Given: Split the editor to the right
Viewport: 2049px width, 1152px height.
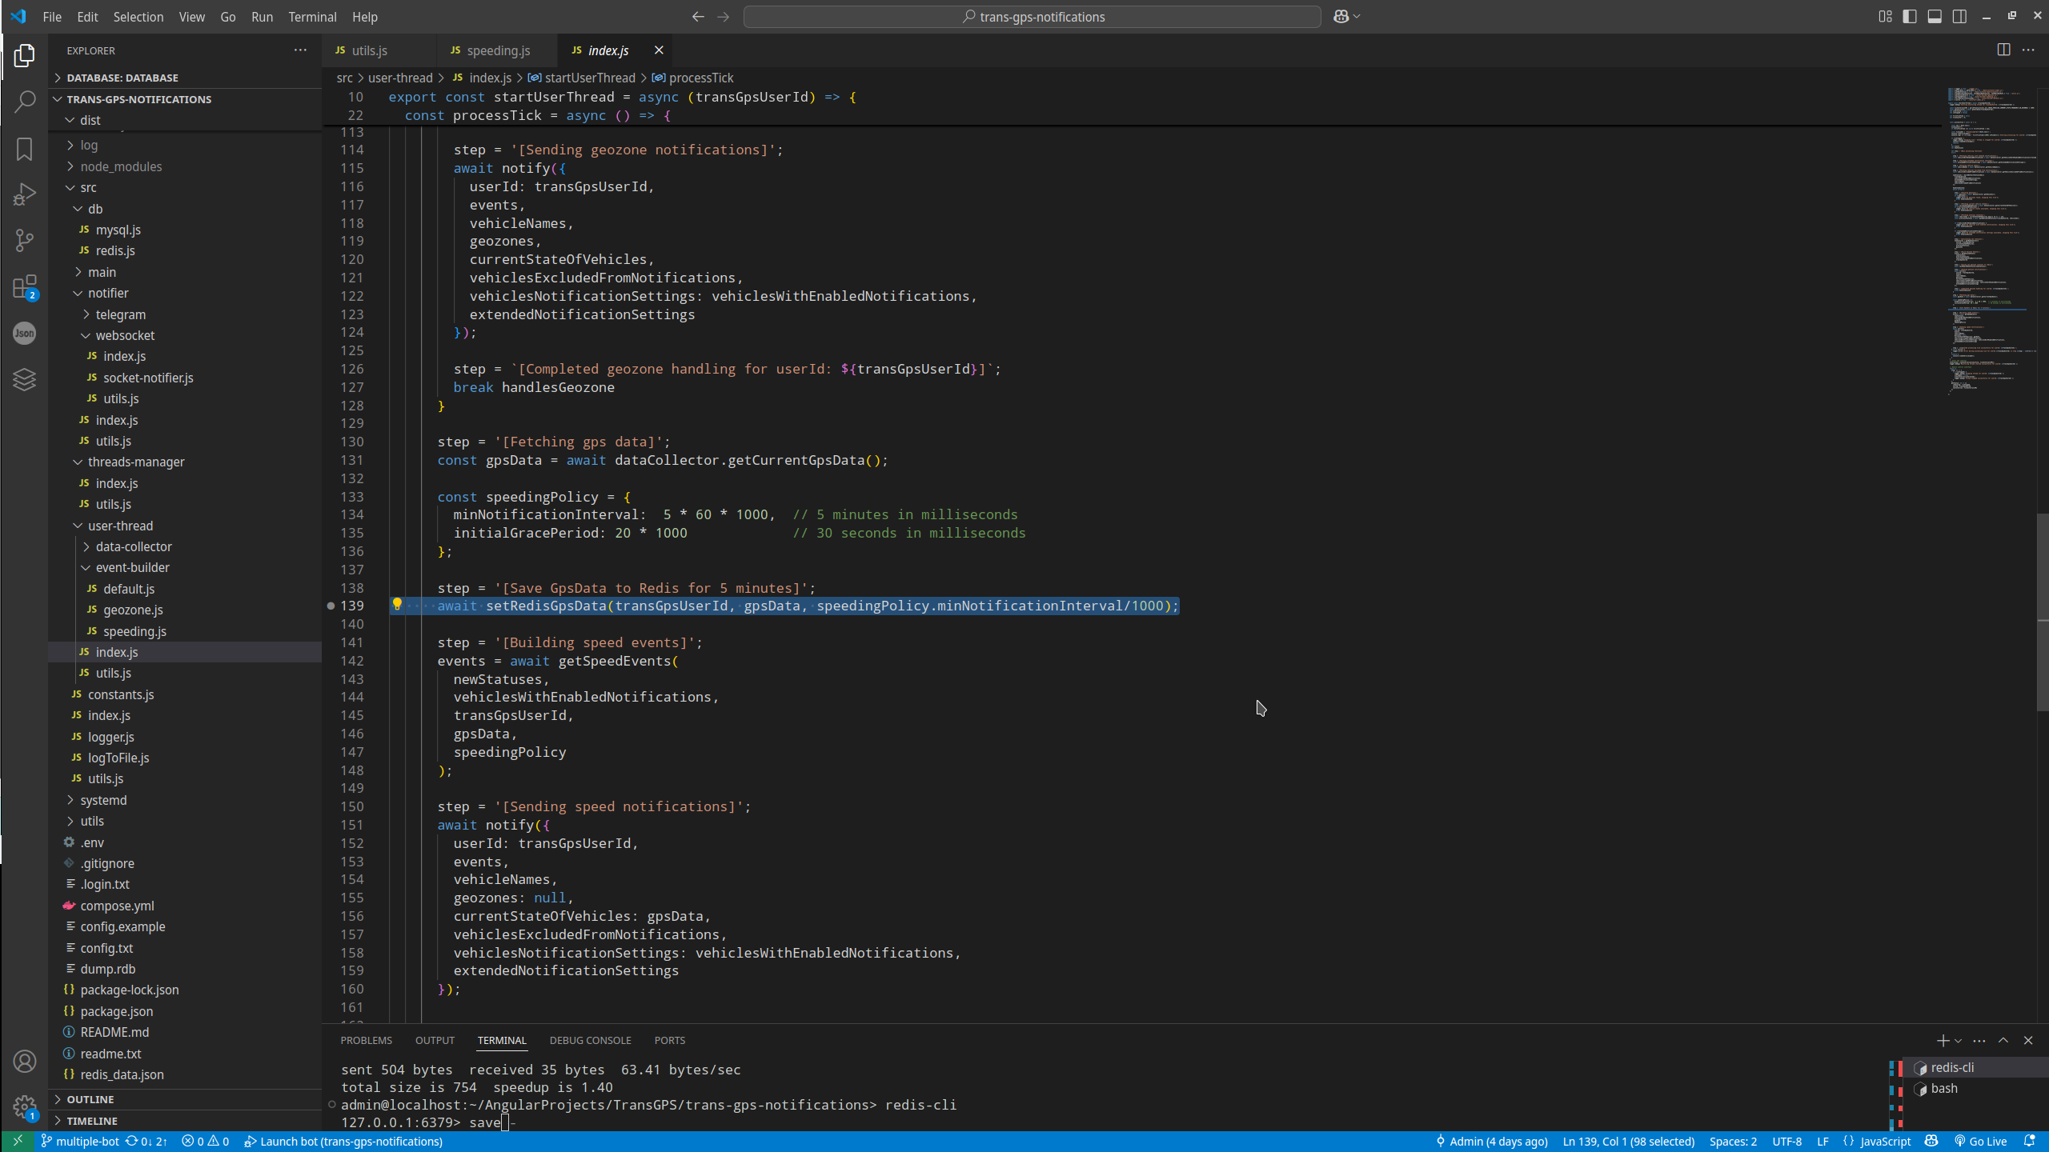Looking at the screenshot, I should [x=2003, y=50].
